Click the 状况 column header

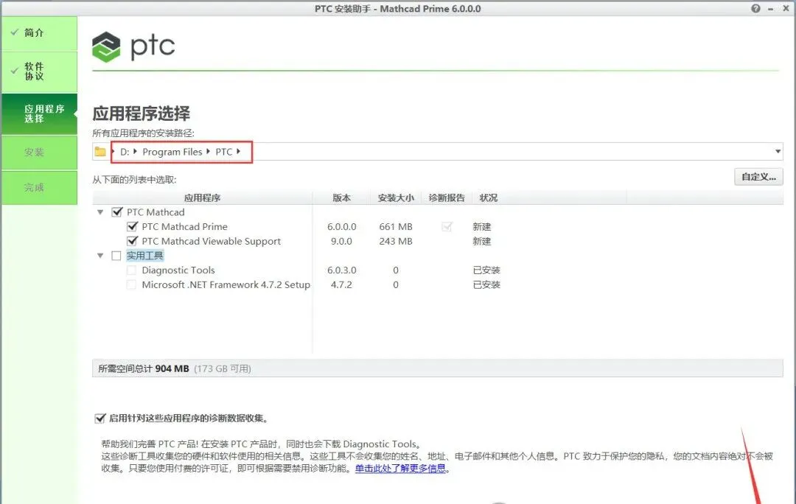pos(489,198)
